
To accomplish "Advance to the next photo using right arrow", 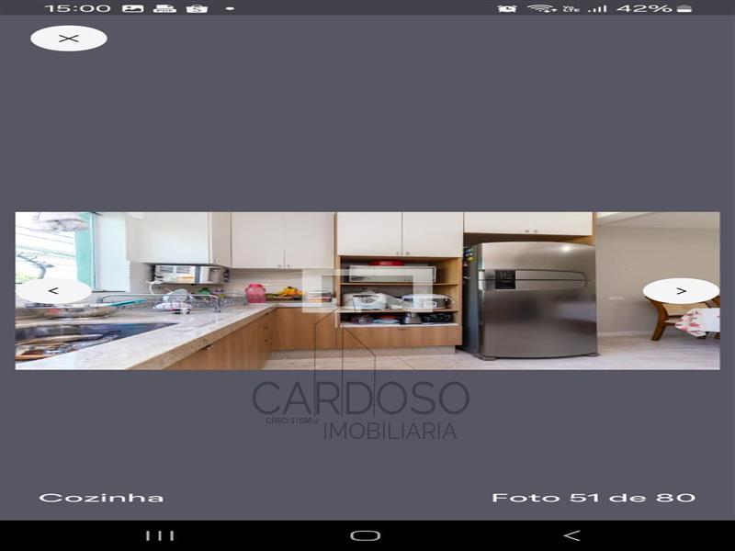I will (681, 291).
